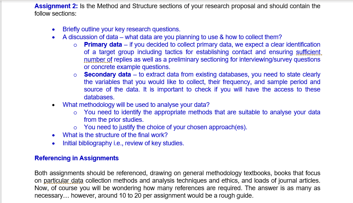Click 'What methodology will be used' line
The image size is (353, 203).
136,105
